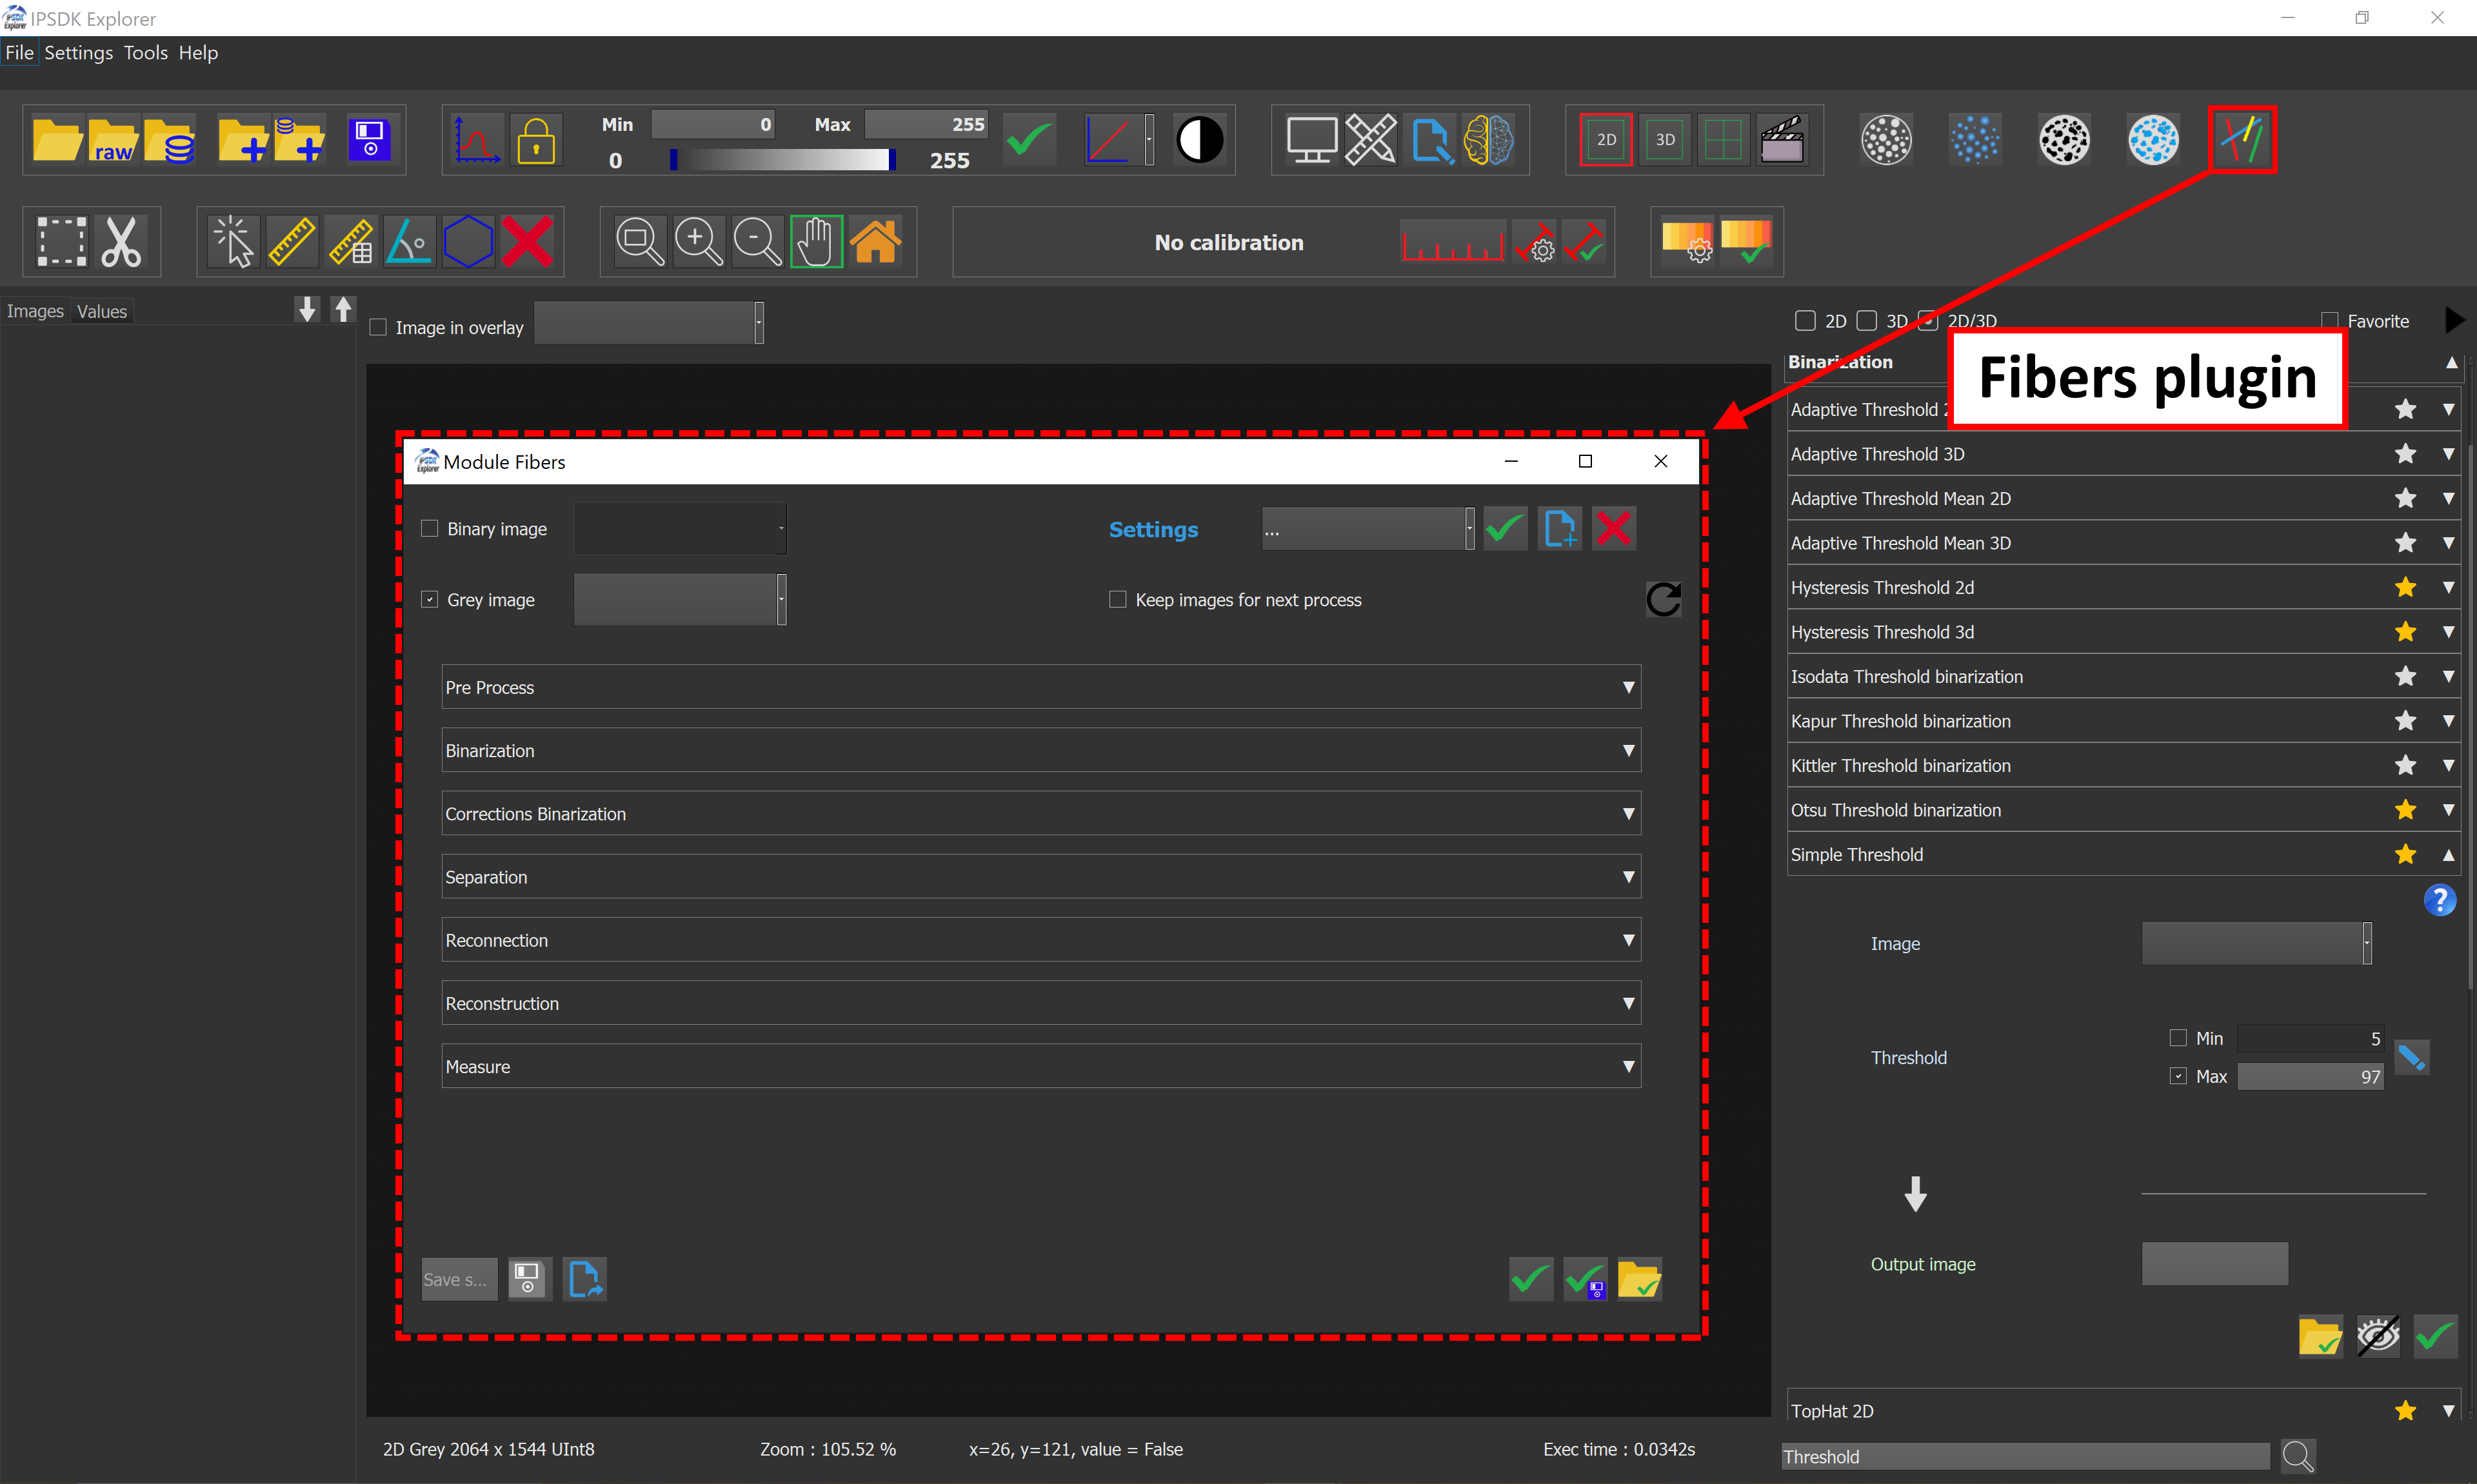
Task: Click the Threshold Max value slider field
Action: (2310, 1076)
